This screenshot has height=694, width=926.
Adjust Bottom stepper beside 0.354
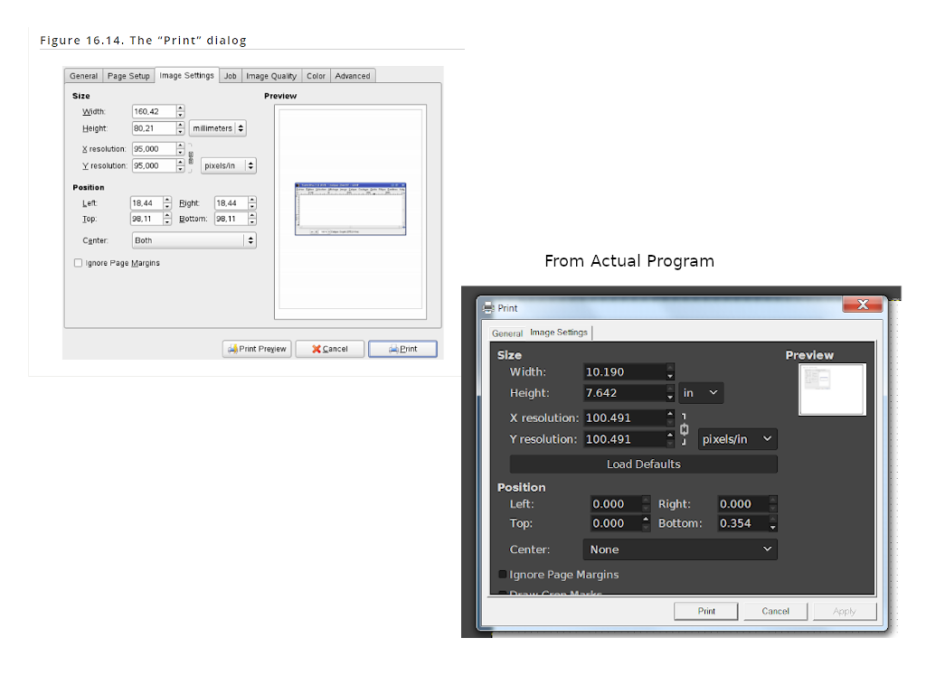coord(773,523)
